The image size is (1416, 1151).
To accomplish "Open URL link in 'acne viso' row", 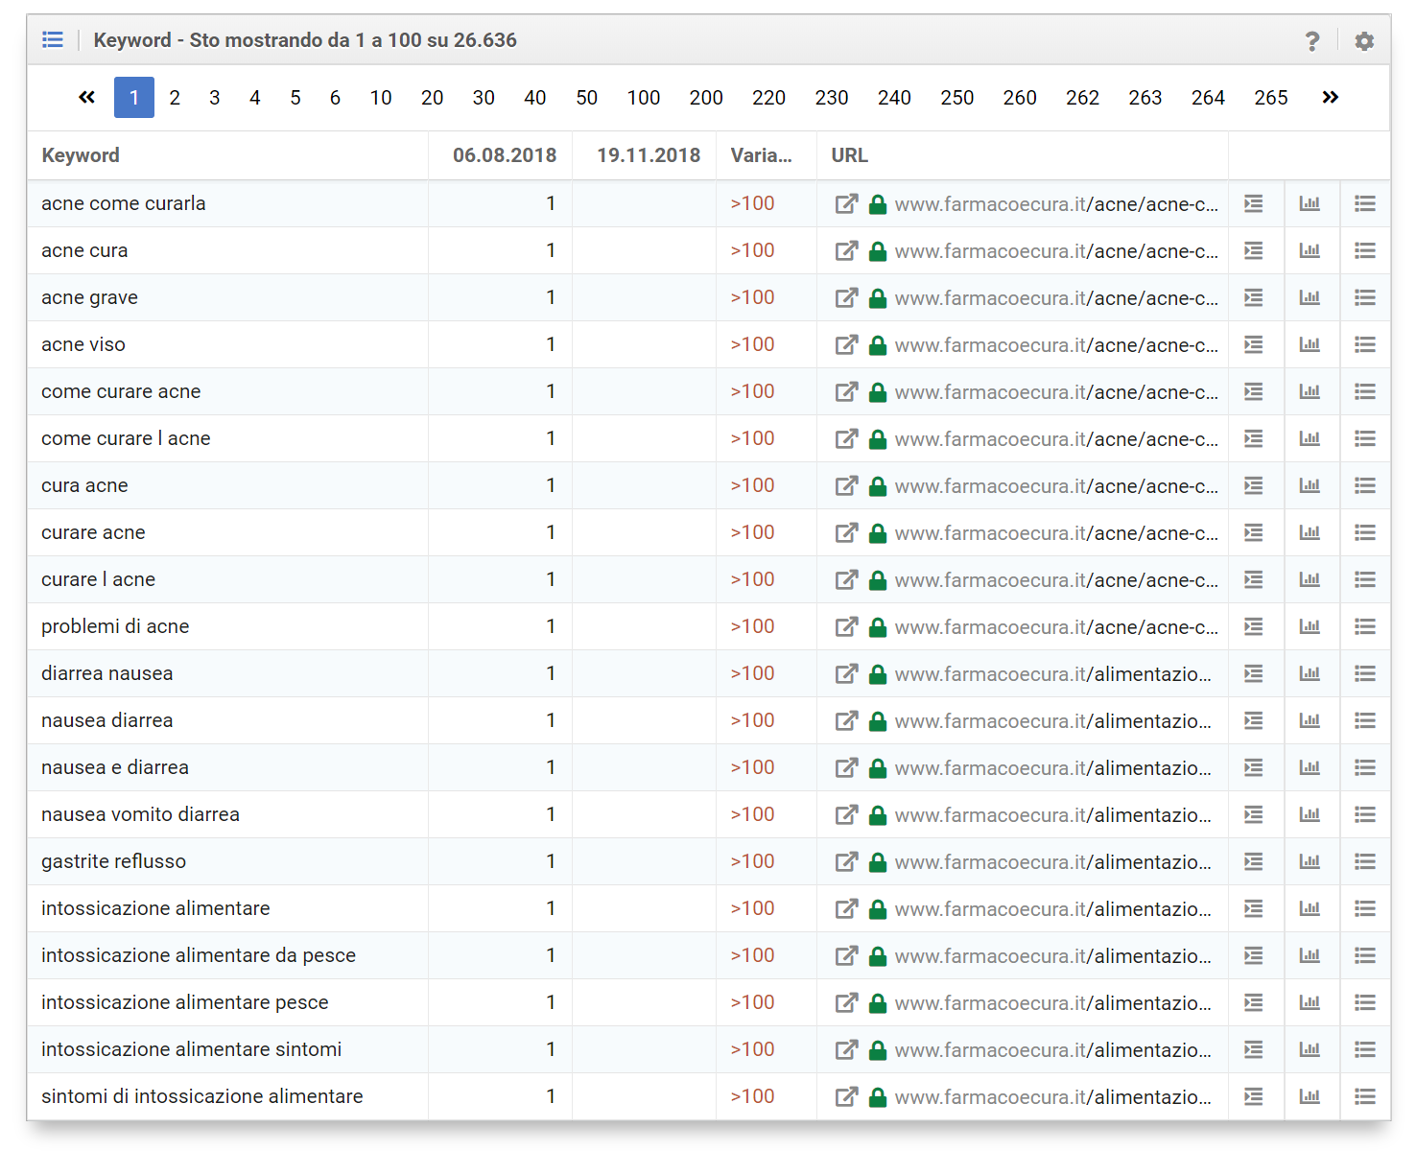I will (1056, 345).
